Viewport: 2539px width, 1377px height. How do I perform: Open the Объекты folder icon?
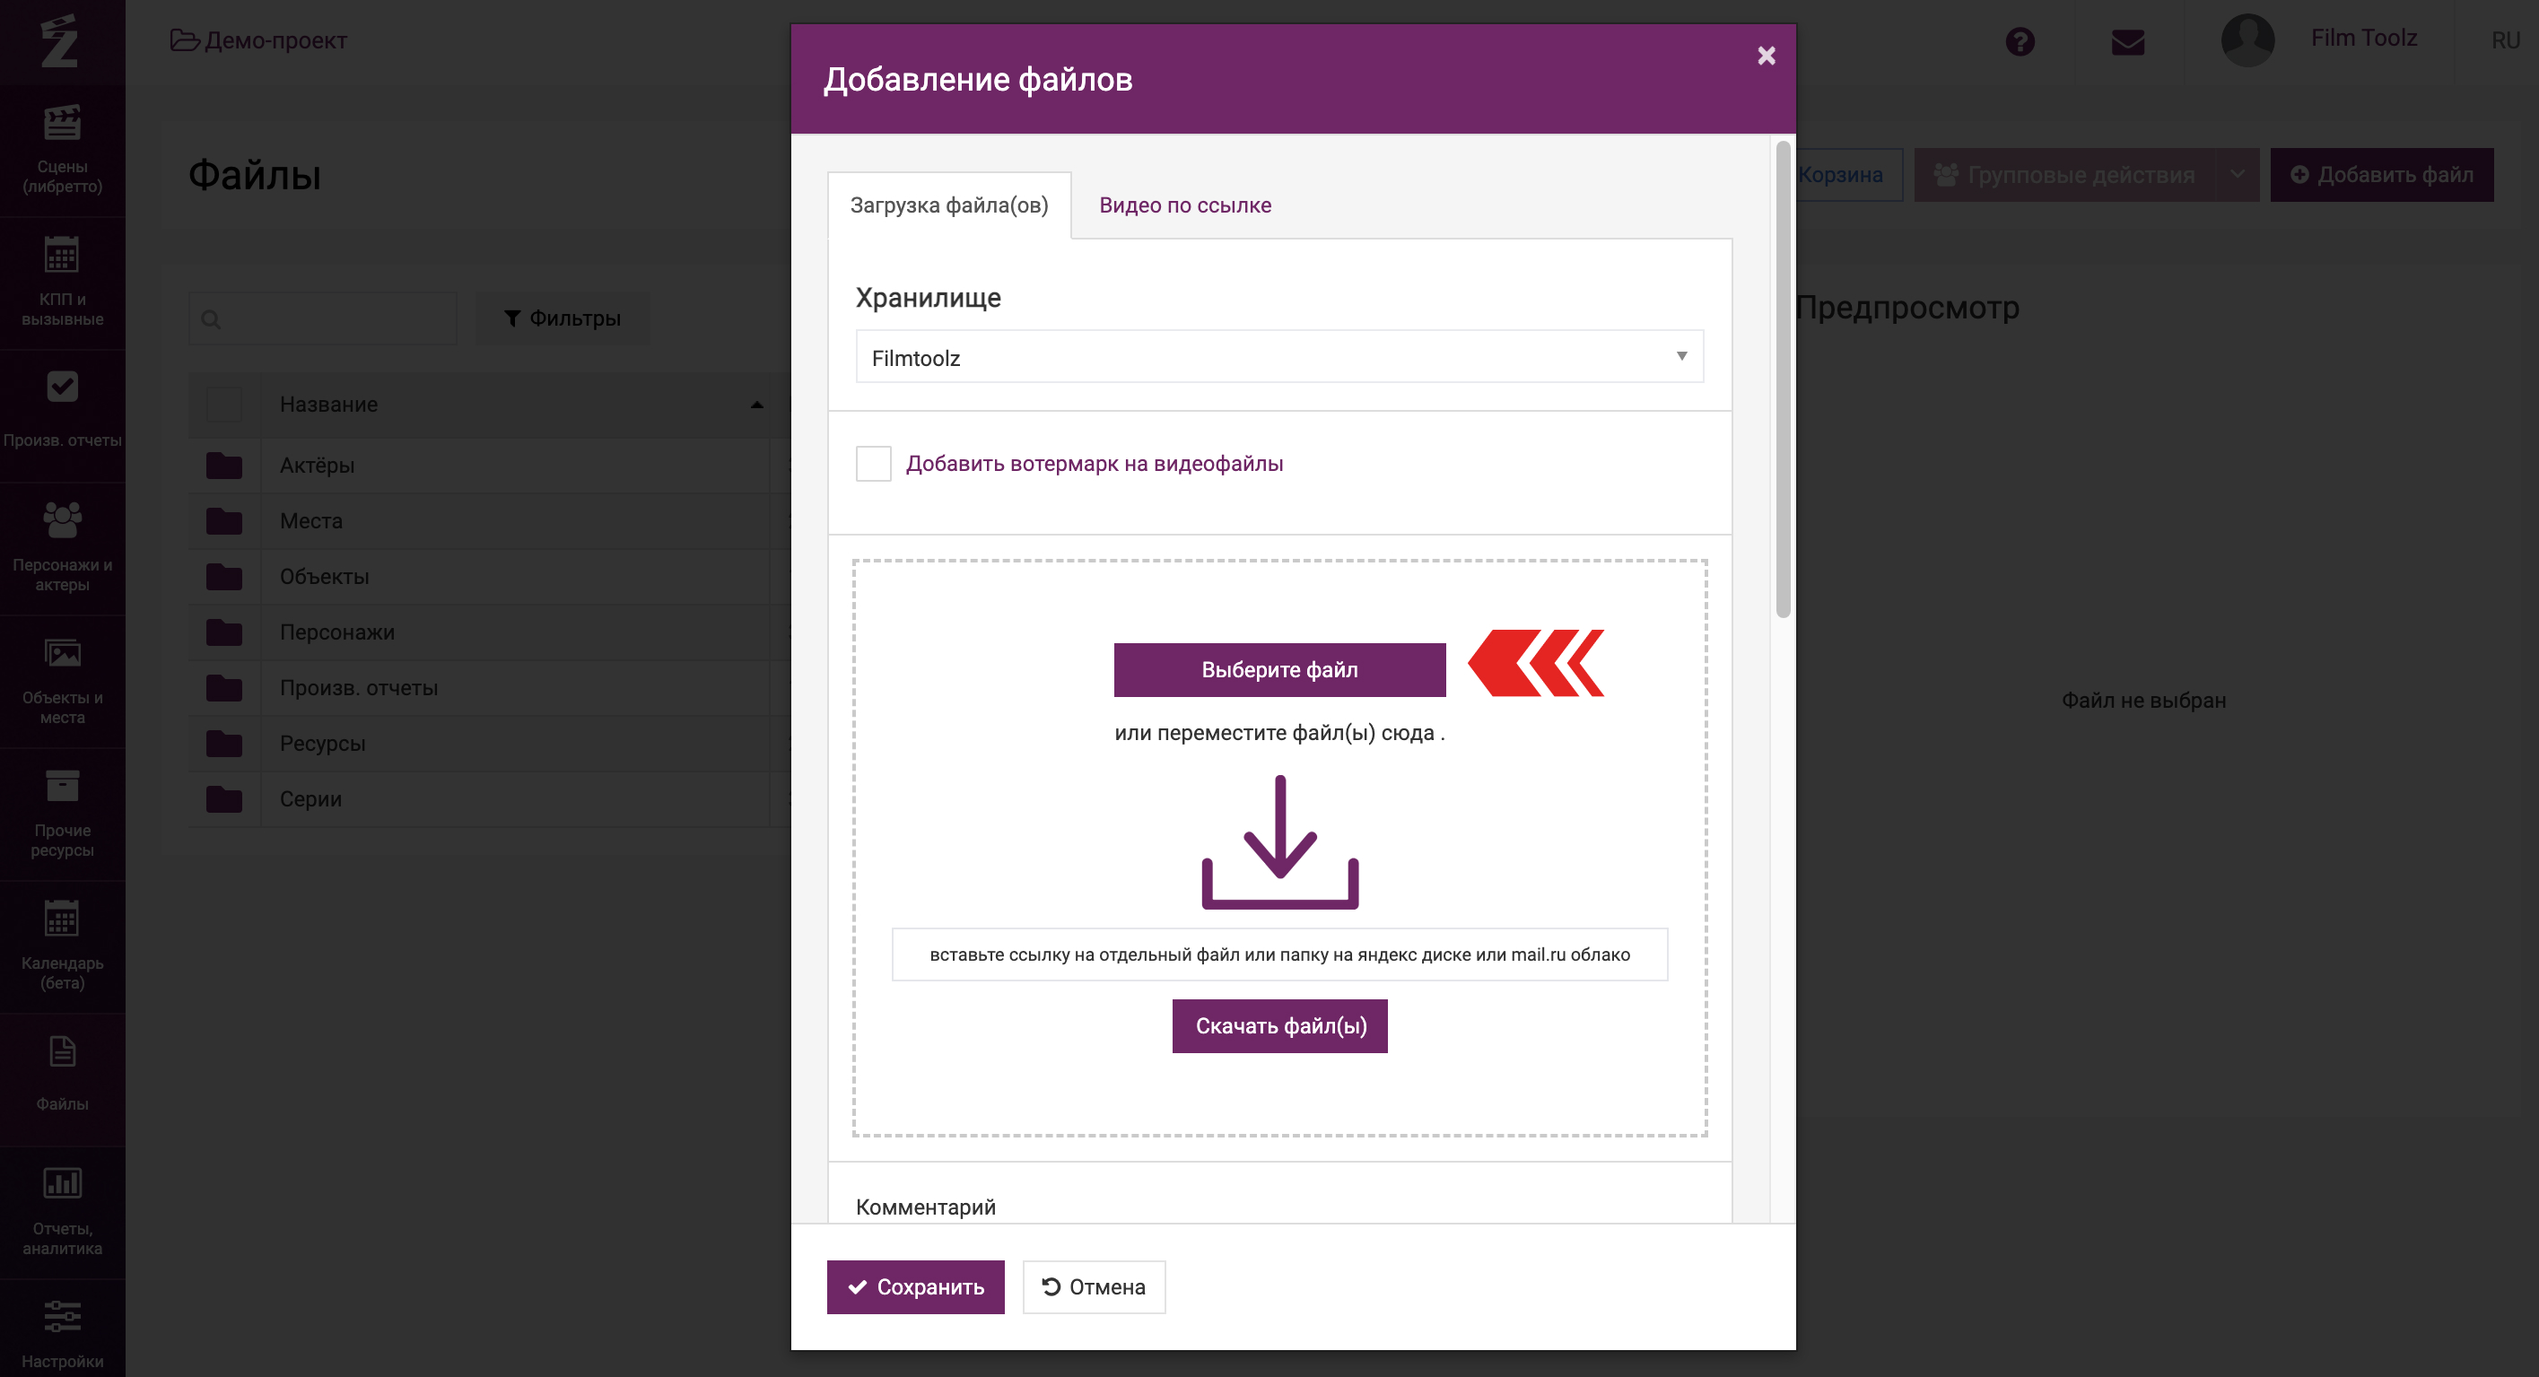coord(223,577)
